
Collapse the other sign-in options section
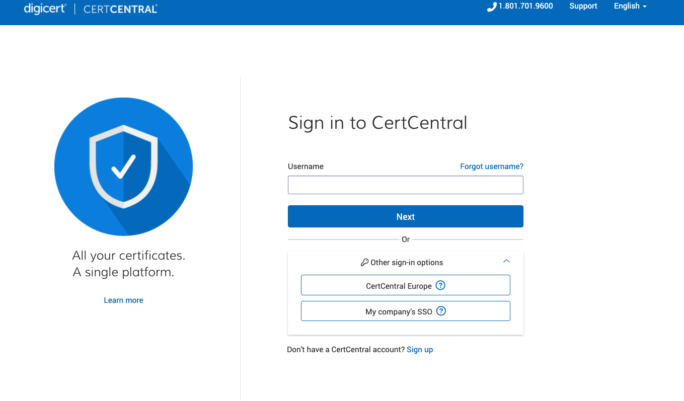(507, 261)
